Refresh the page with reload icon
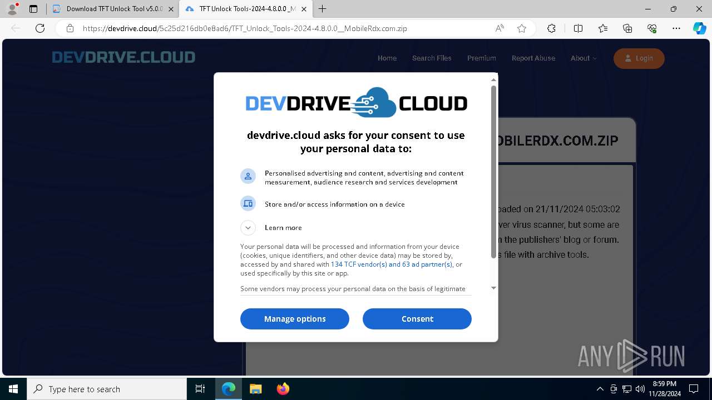The image size is (712, 400). click(x=40, y=28)
